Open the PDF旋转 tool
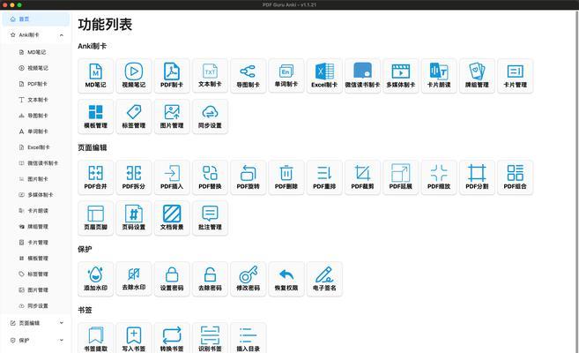 point(249,177)
